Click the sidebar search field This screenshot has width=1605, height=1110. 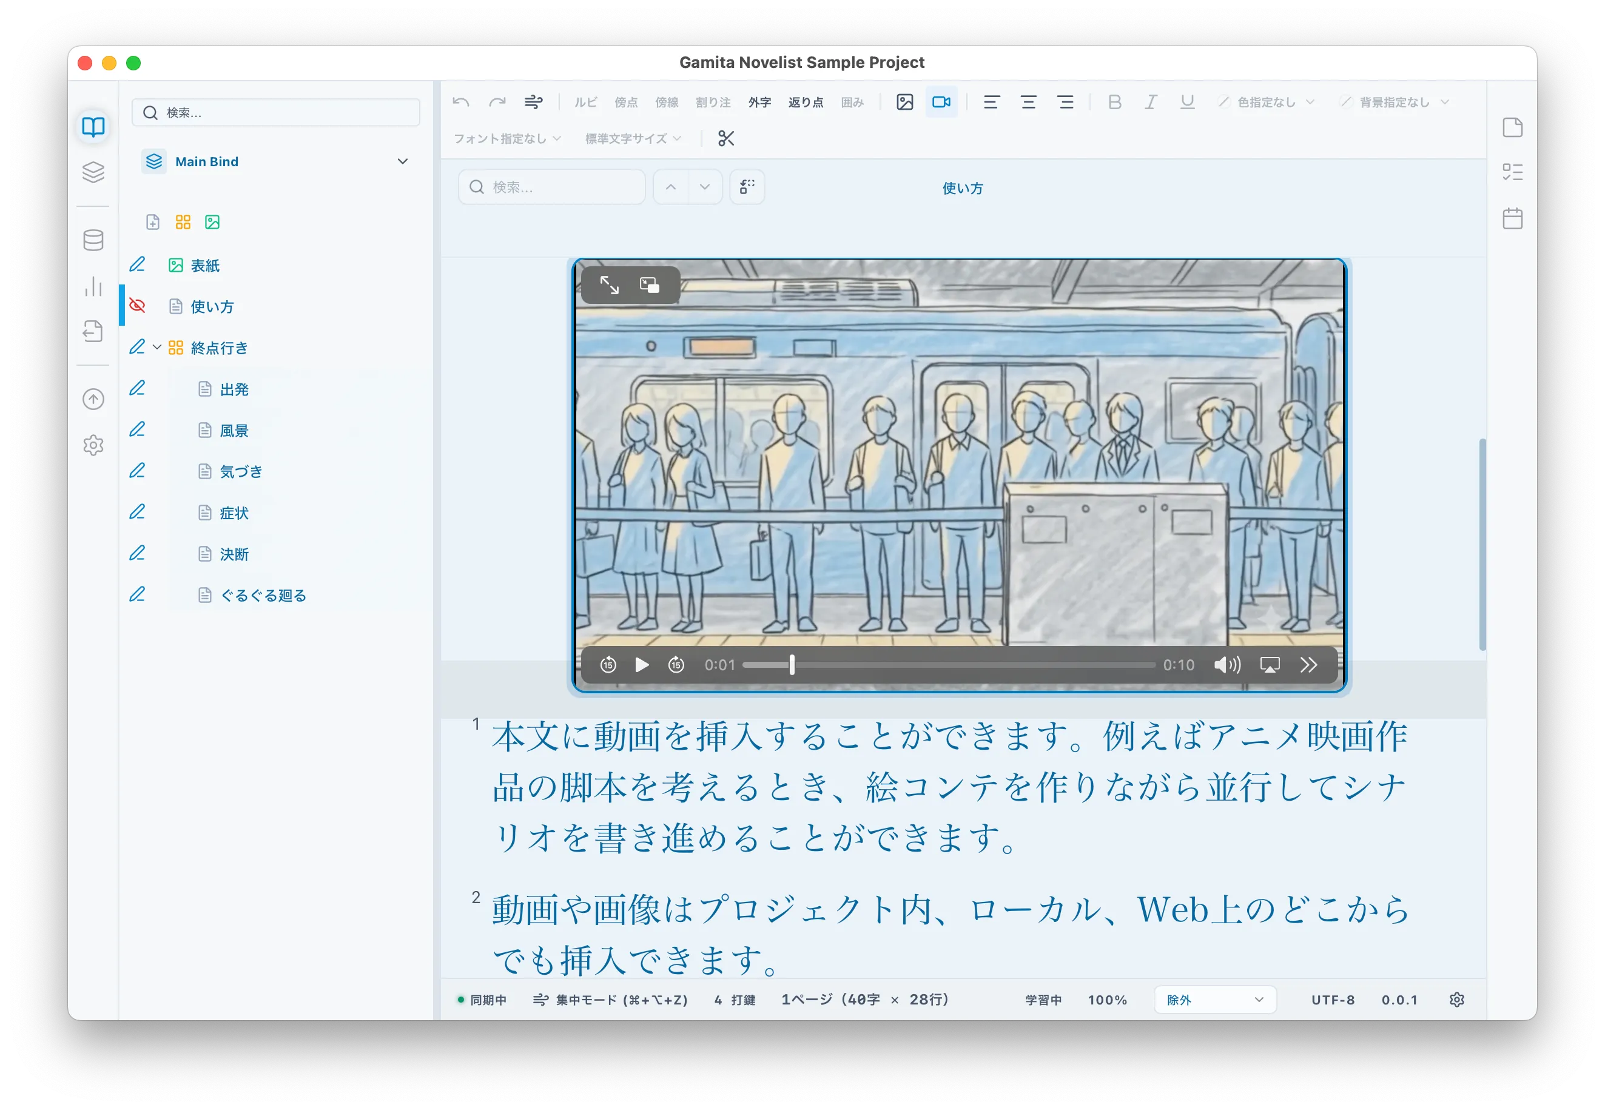coord(275,112)
